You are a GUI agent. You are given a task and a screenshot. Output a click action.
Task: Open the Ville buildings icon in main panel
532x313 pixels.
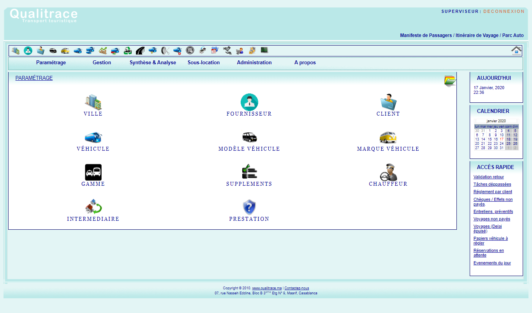click(x=93, y=102)
